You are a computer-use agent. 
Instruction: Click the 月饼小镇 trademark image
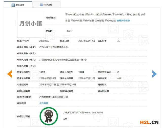coord(31,24)
